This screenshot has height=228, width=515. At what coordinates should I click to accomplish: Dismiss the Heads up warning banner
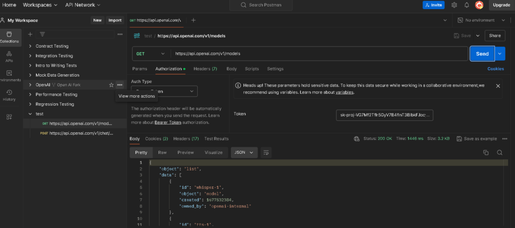click(x=498, y=86)
